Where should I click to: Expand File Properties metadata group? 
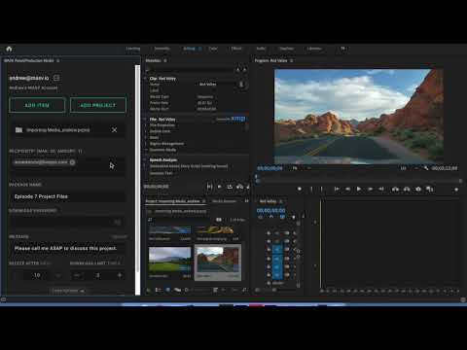[146, 125]
